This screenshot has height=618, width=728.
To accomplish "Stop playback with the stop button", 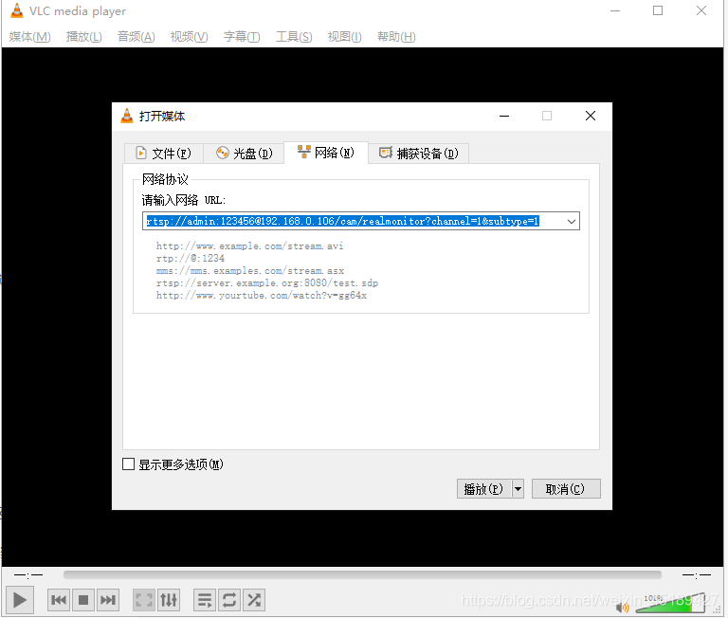I will click(x=83, y=600).
